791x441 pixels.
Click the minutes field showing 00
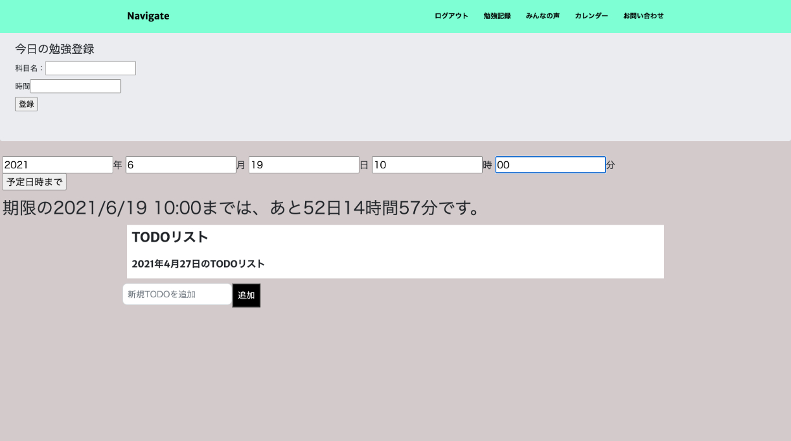[550, 165]
